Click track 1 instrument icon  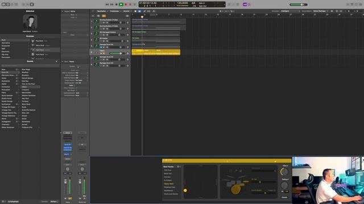click(97, 22)
